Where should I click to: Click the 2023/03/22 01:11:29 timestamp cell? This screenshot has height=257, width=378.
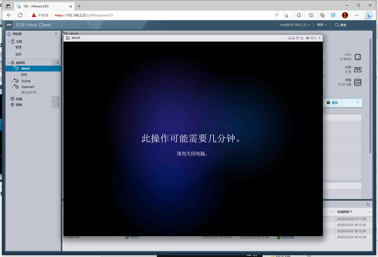(351, 219)
